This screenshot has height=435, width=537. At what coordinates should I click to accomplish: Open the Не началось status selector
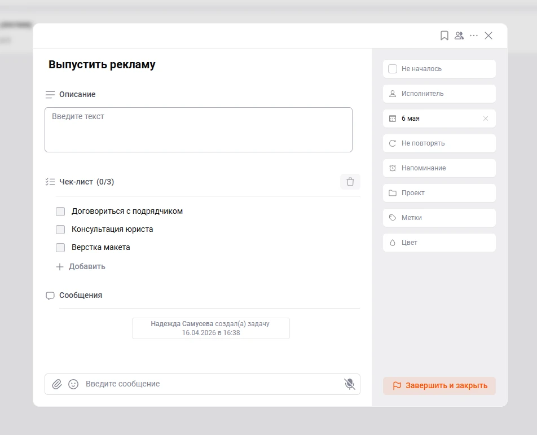coord(439,69)
